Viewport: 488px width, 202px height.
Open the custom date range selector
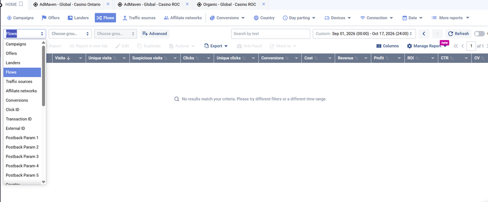click(364, 34)
